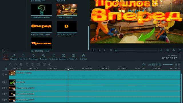This screenshot has height=103, width=183.
Task: Click the scissors split icon
Action: 27,64
